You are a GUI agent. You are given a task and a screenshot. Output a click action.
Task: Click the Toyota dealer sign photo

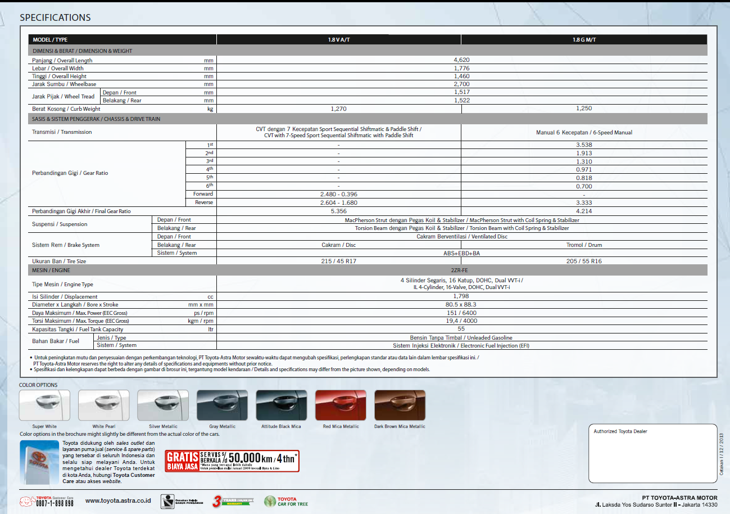click(x=38, y=463)
